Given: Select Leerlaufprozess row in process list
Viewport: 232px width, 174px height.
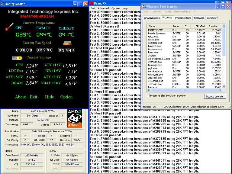Looking at the screenshot, I should coord(185,34).
